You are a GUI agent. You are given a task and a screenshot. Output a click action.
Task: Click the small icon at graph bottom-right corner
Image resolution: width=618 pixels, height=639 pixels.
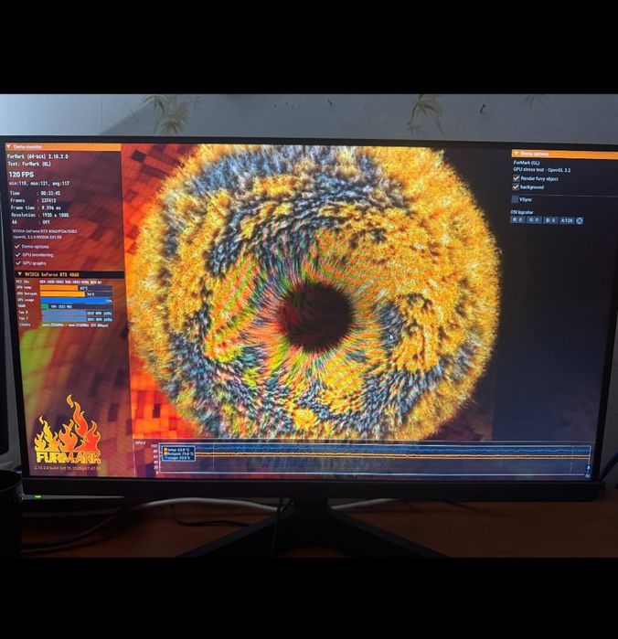pos(588,475)
